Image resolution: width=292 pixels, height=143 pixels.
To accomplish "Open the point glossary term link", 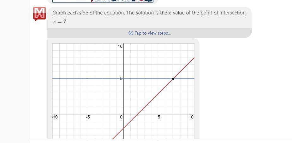I will [206, 13].
